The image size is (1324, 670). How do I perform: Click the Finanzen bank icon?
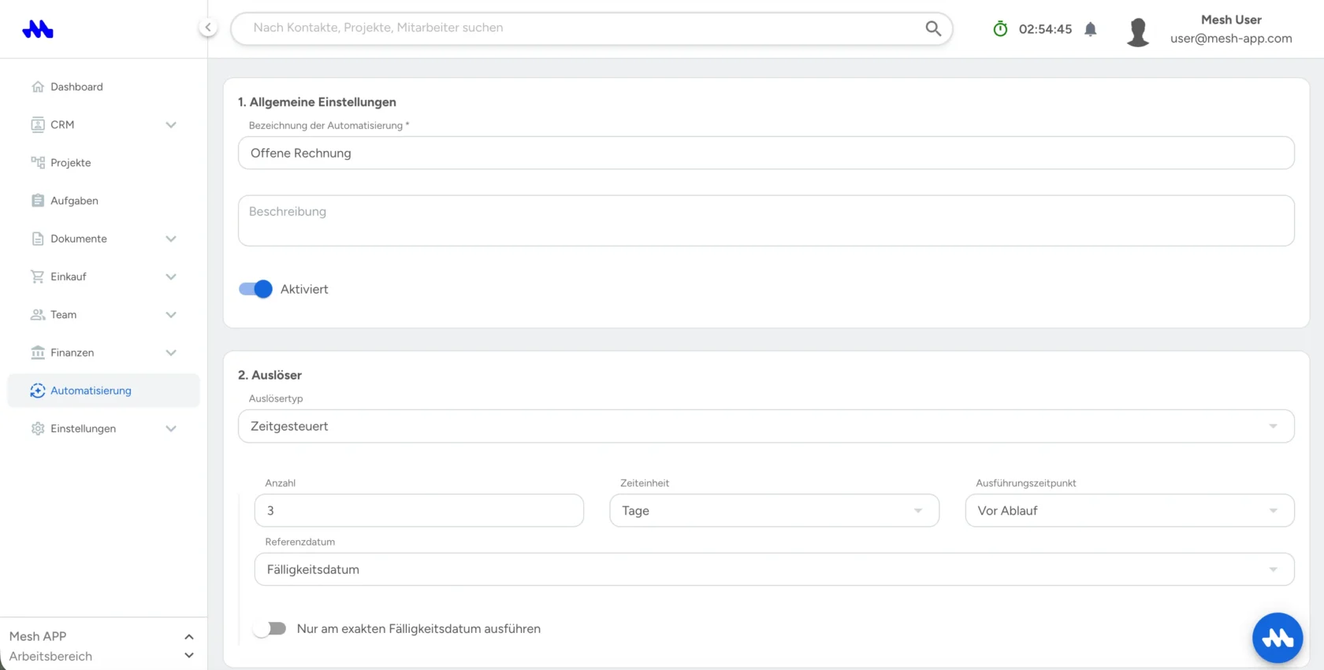click(x=38, y=353)
